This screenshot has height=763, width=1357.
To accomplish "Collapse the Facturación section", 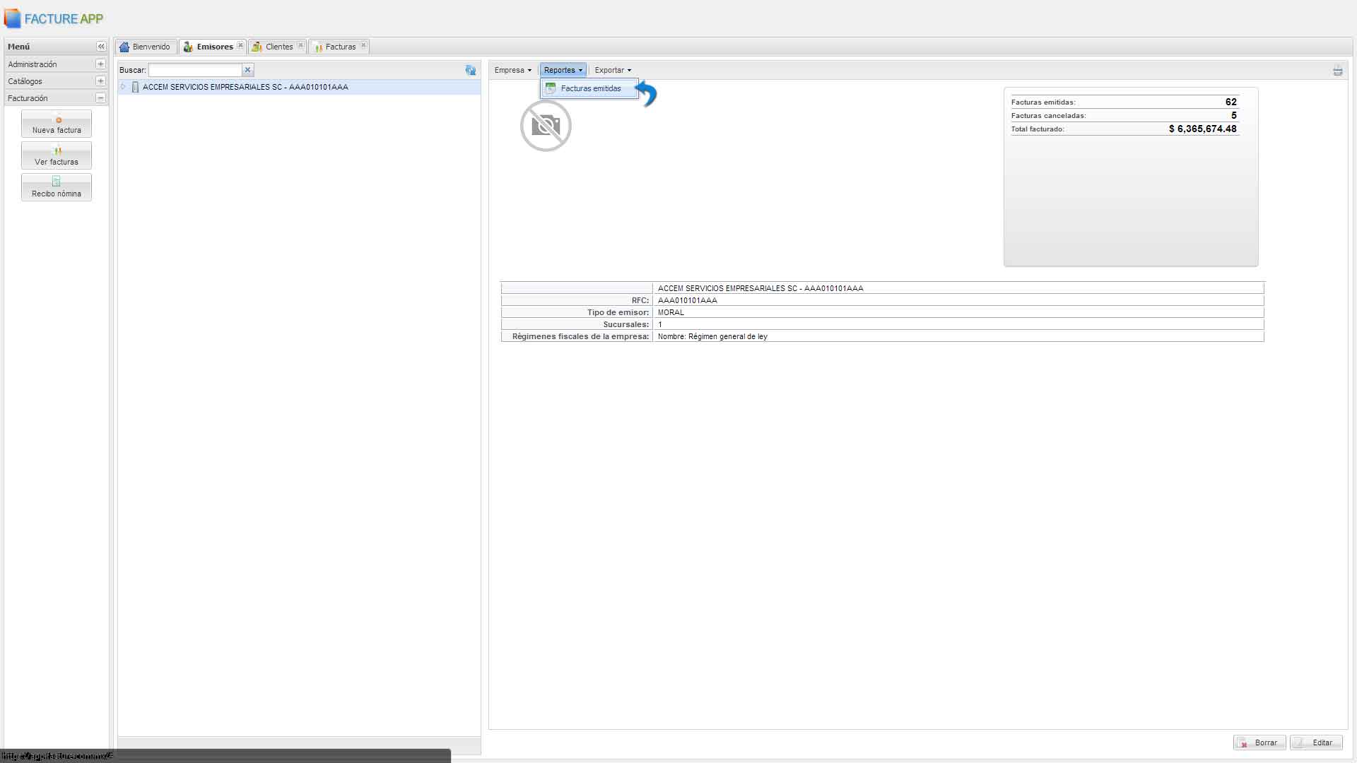I will pyautogui.click(x=100, y=98).
